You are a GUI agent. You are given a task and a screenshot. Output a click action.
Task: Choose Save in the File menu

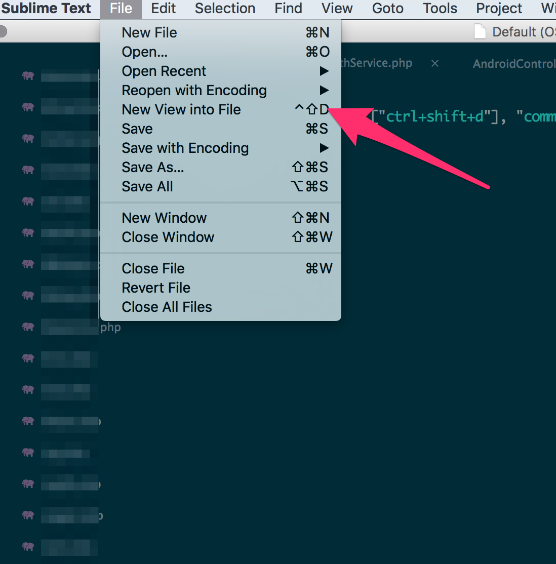click(221, 129)
